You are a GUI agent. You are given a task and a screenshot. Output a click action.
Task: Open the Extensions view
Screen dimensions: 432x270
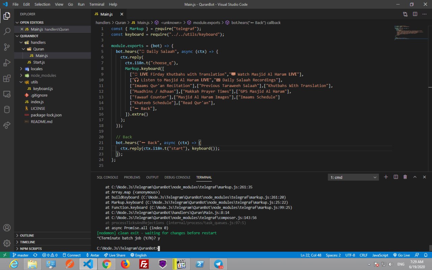7,78
